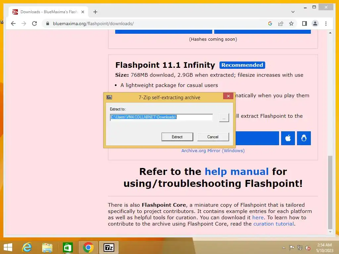
Task: Bookmark this page with the star icon
Action: (291, 23)
